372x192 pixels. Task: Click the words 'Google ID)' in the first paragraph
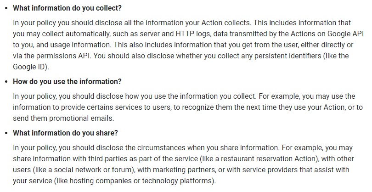30,67
